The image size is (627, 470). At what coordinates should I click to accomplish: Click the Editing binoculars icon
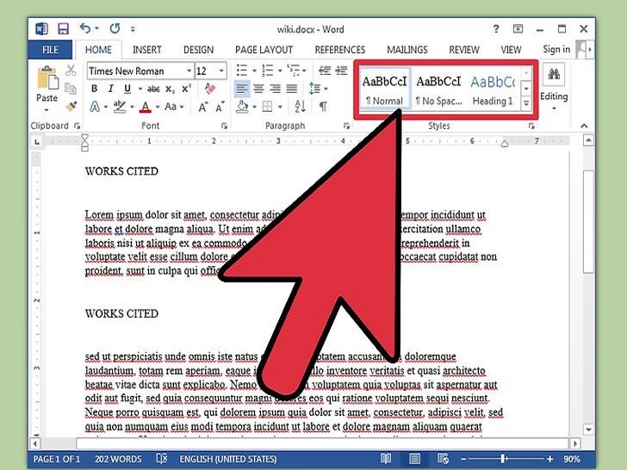point(554,74)
